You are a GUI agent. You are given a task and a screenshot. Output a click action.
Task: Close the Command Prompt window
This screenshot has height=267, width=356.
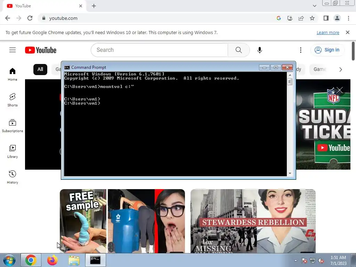tap(287, 67)
